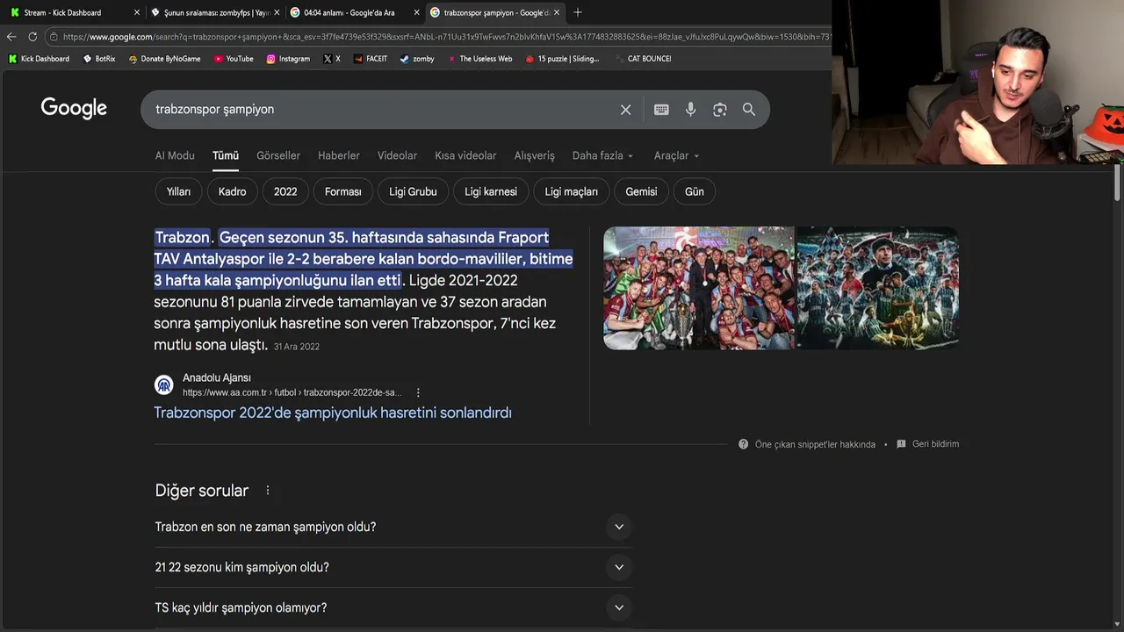
Task: Select the Ligi karnesi filter chip
Action: point(491,191)
